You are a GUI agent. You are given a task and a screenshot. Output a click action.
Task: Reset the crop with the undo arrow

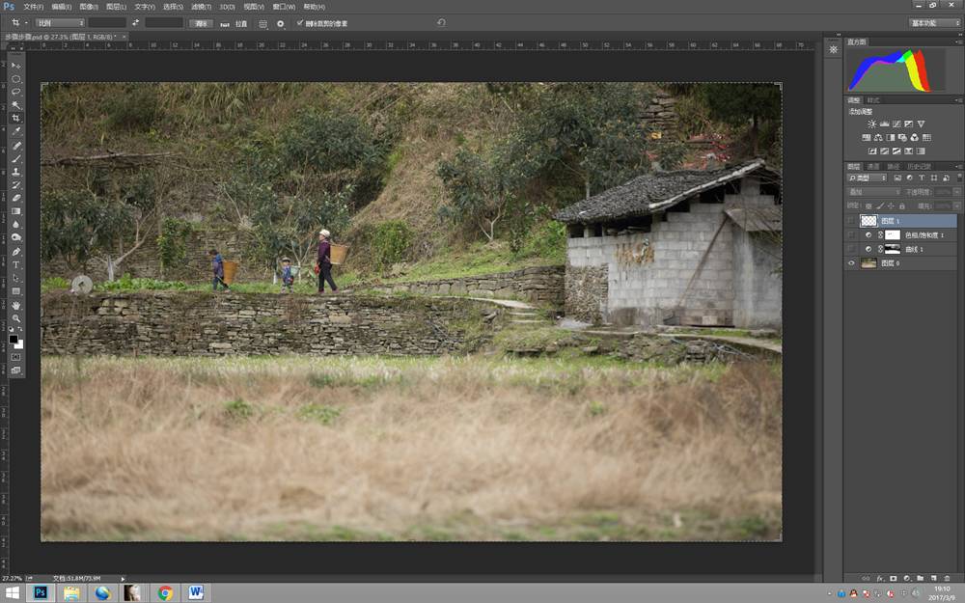pyautogui.click(x=441, y=22)
